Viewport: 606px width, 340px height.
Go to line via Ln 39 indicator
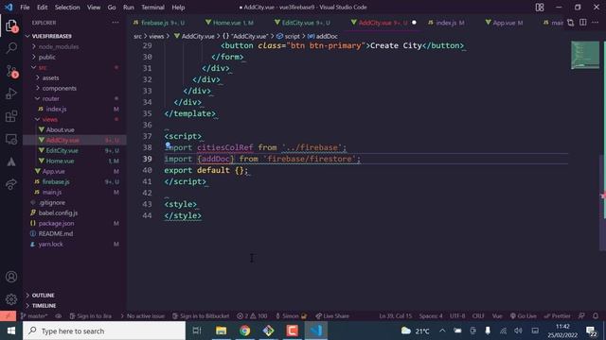396,316
